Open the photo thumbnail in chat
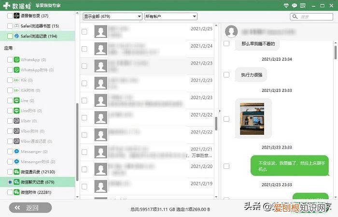The height and width of the screenshot is (217, 338). pyautogui.click(x=252, y=118)
